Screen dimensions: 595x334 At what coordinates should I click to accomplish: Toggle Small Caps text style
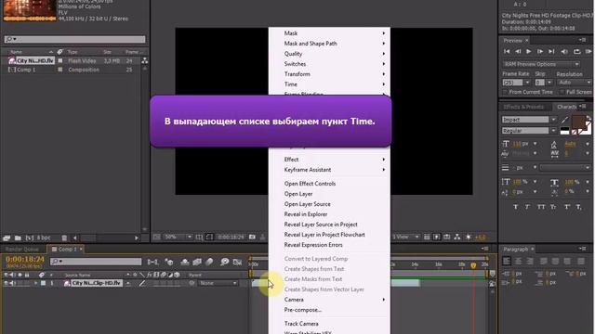[x=553, y=207]
